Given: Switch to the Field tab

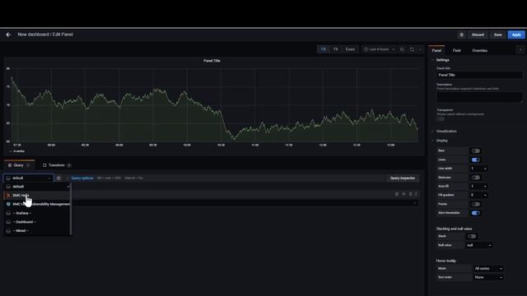Looking at the screenshot, I should 456,50.
